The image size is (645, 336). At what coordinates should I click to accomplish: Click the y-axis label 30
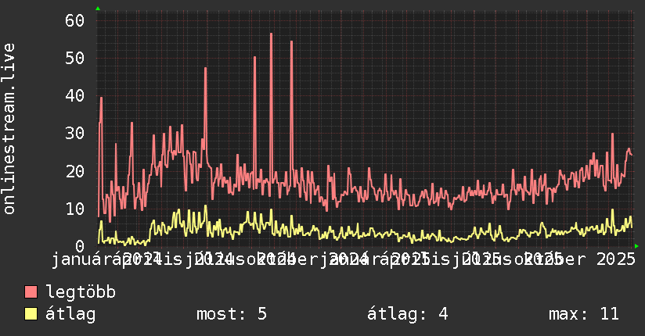pyautogui.click(x=74, y=134)
